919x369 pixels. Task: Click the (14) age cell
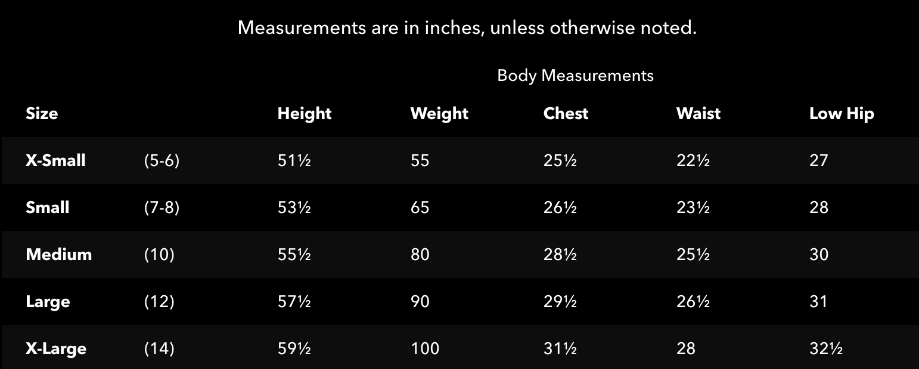159,349
